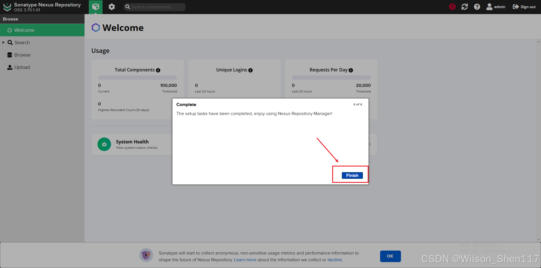This screenshot has width=541, height=268.
Task: Open the Help question mark icon
Action: tap(477, 7)
